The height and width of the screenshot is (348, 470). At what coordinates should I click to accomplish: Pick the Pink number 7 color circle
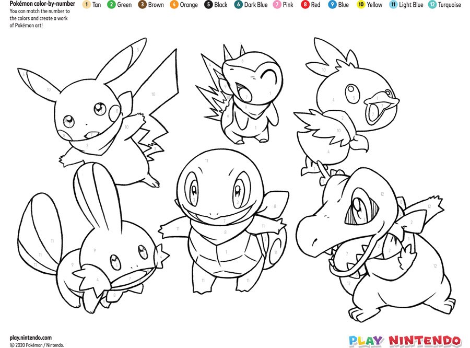pyautogui.click(x=277, y=5)
